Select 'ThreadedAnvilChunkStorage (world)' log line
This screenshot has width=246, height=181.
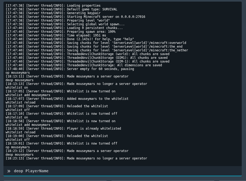point(87,54)
